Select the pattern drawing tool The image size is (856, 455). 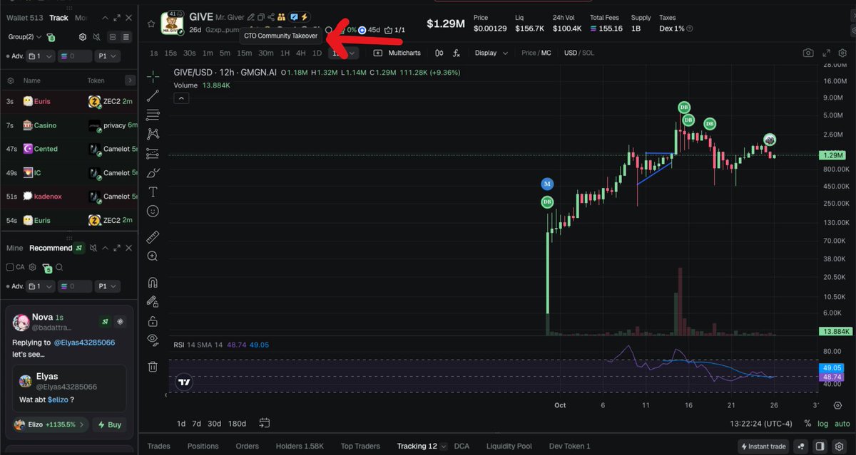pyautogui.click(x=153, y=134)
